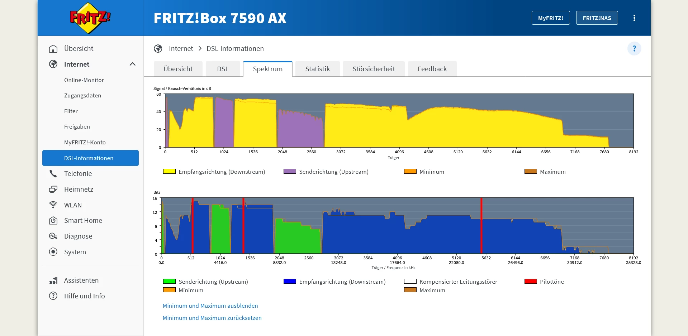Click the FRITZ!Box 7590 AX title
The image size is (688, 336).
click(220, 18)
